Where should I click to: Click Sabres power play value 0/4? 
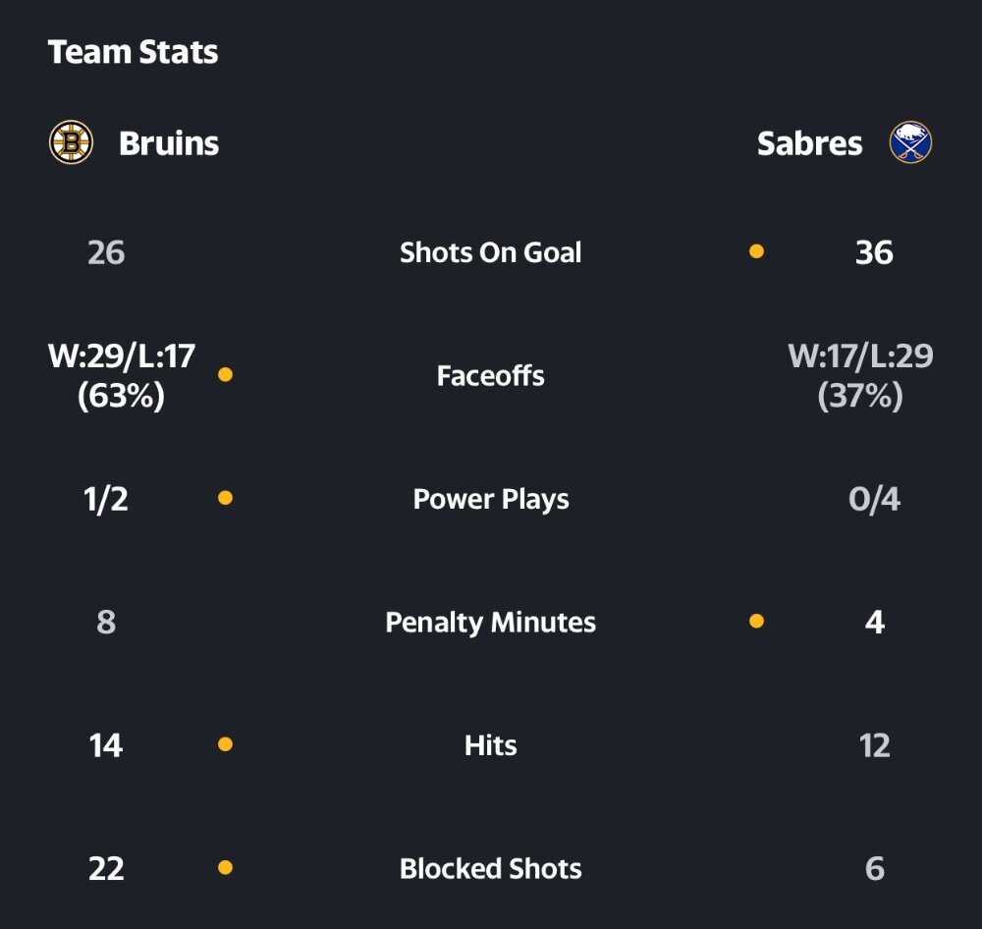pos(874,499)
